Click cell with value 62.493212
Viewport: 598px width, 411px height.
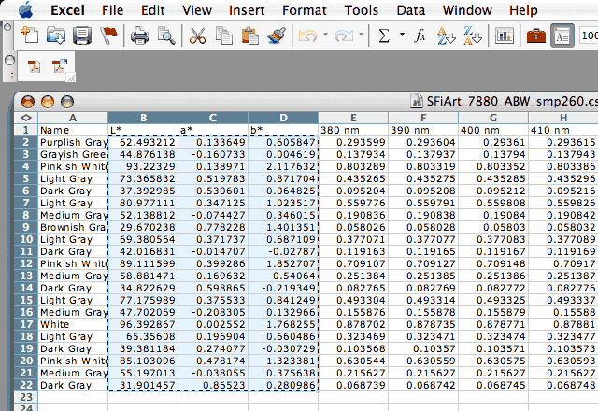point(143,142)
